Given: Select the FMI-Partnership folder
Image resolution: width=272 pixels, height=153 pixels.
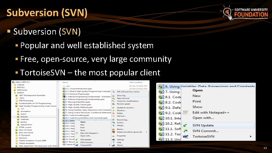Looking at the screenshot, I should click(x=26, y=101).
